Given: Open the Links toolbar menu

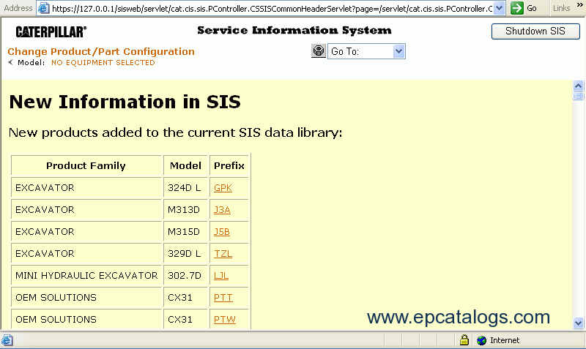Looking at the screenshot, I should coord(561,8).
